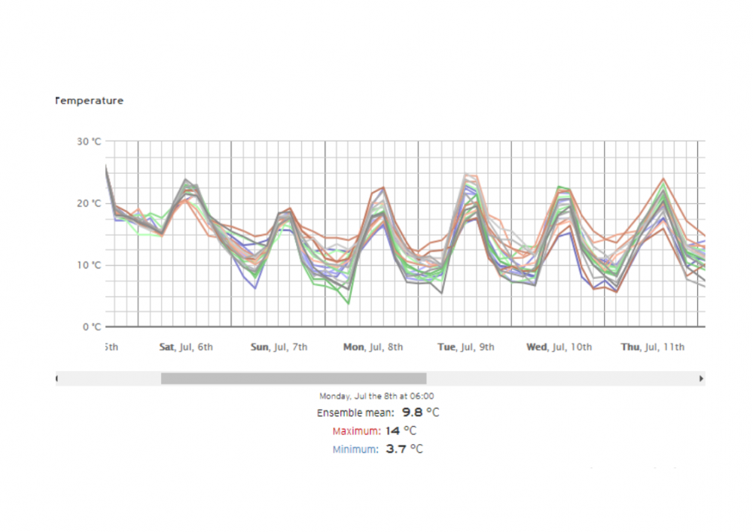Click the 10 °C y-axis label

[x=90, y=265]
